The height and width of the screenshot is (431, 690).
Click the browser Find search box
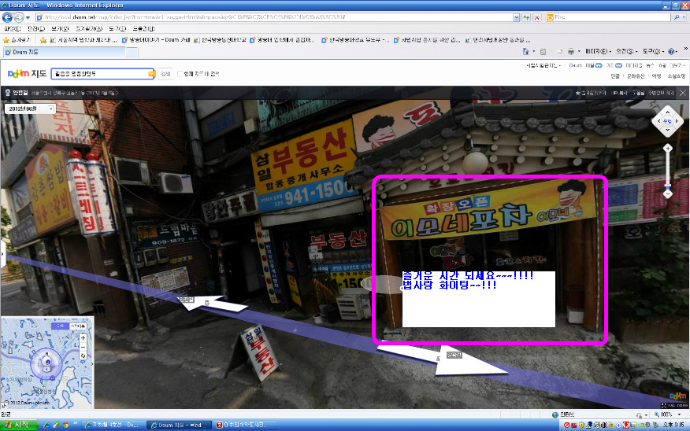[608, 17]
